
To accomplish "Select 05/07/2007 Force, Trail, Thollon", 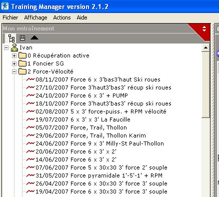I will pyautogui.click(x=81, y=127).
